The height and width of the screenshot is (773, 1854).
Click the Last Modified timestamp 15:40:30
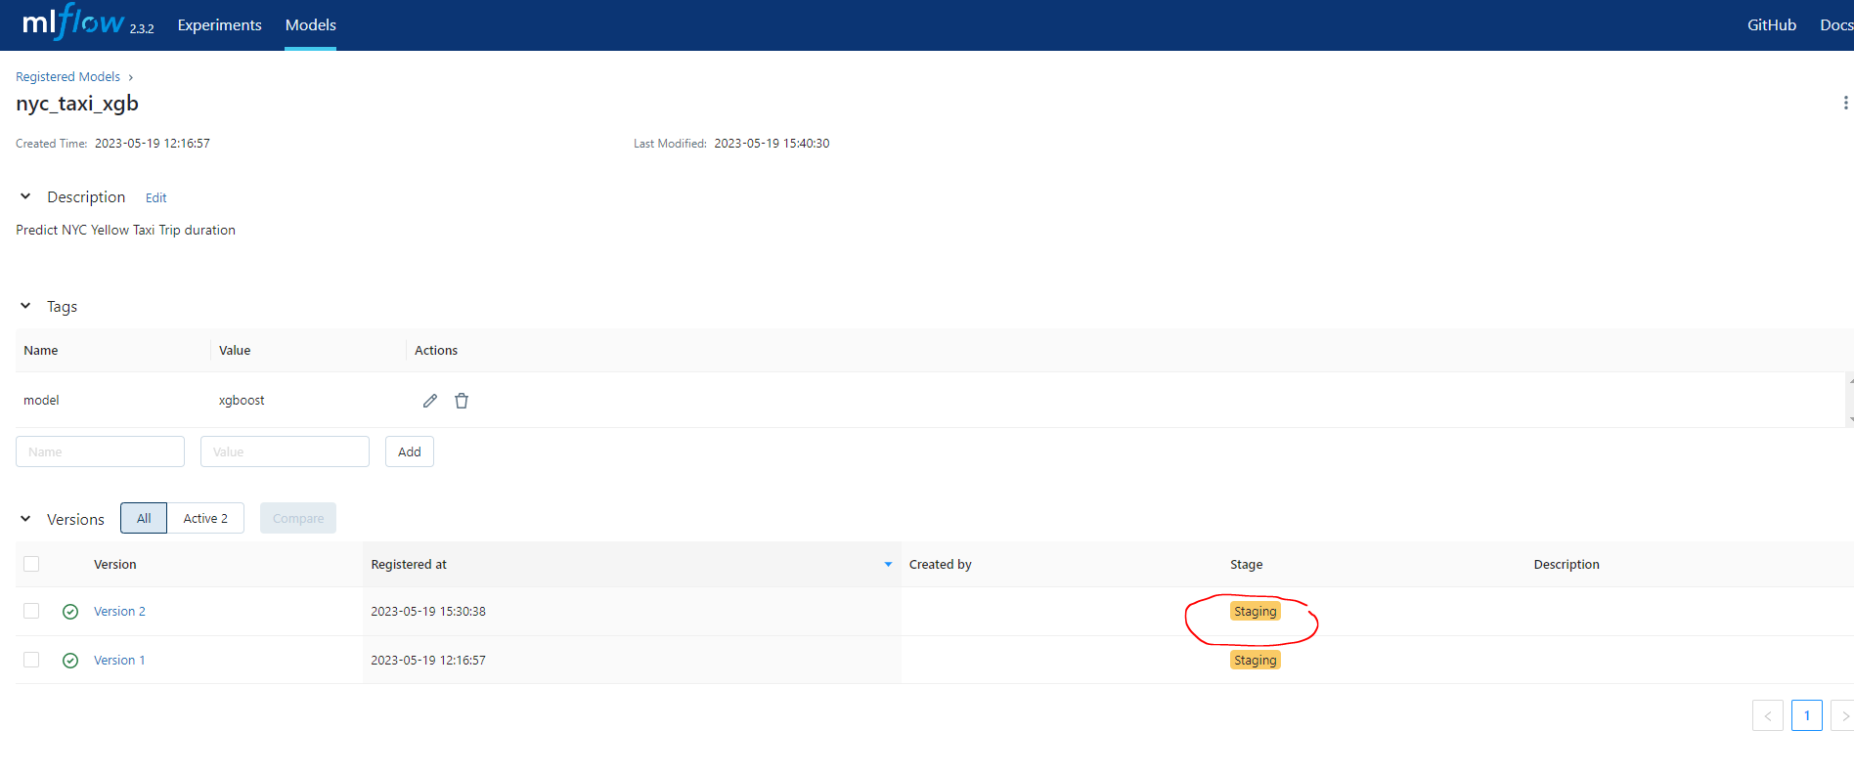(x=772, y=144)
